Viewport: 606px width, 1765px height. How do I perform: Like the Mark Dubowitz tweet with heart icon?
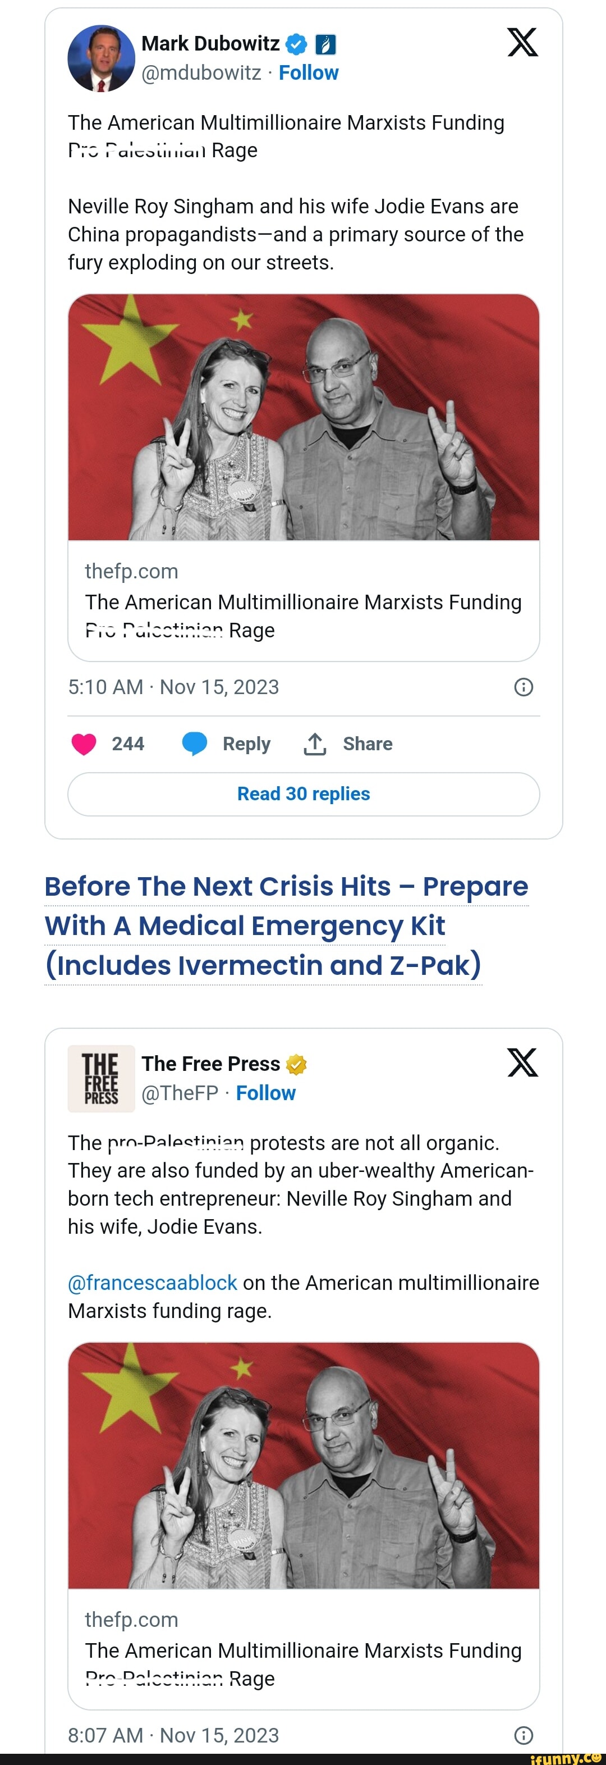pos(84,744)
